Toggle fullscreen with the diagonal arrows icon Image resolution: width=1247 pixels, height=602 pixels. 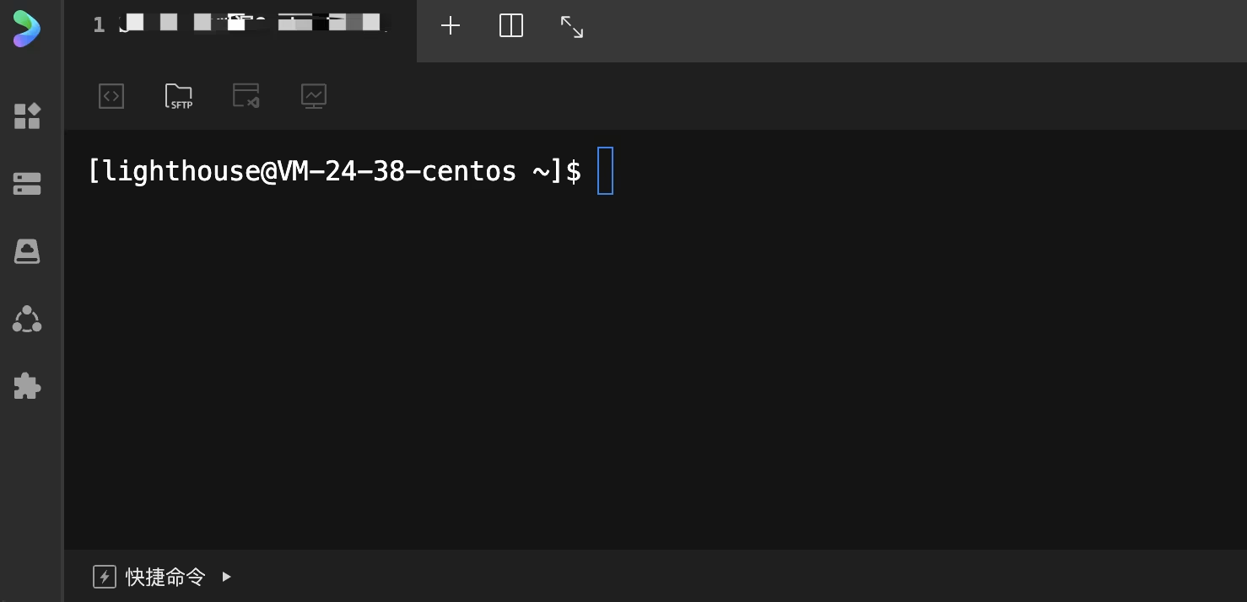click(572, 26)
